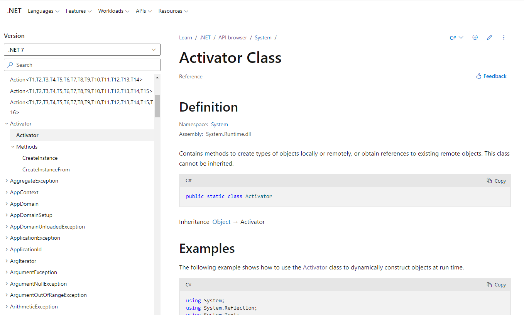Image resolution: width=524 pixels, height=315 pixels.
Task: Click the API browser breadcrumb link
Action: [x=233, y=37]
